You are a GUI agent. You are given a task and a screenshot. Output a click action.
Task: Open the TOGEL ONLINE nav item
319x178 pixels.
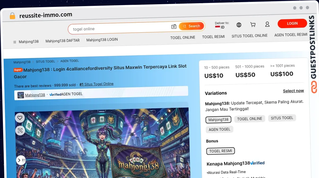pyautogui.click(x=183, y=37)
